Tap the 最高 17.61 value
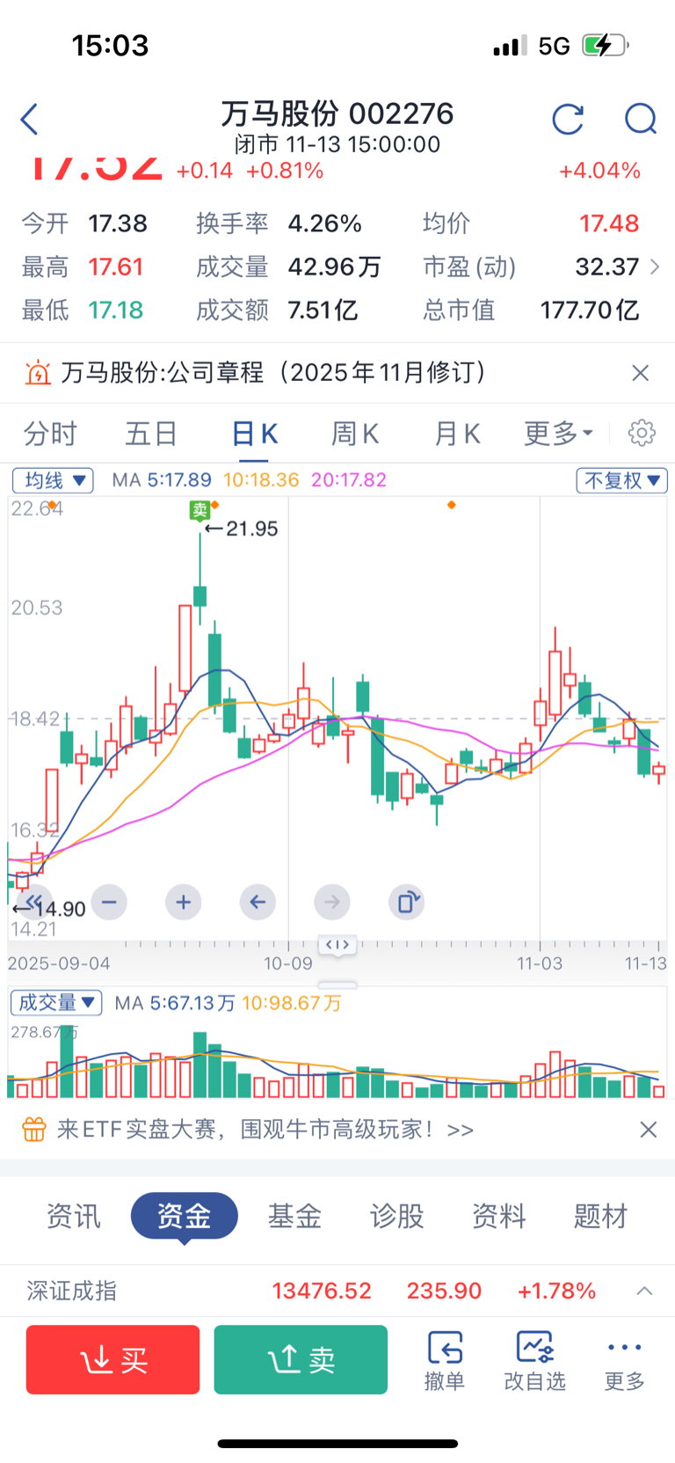Viewport: 675px width, 1463px height. 115,267
